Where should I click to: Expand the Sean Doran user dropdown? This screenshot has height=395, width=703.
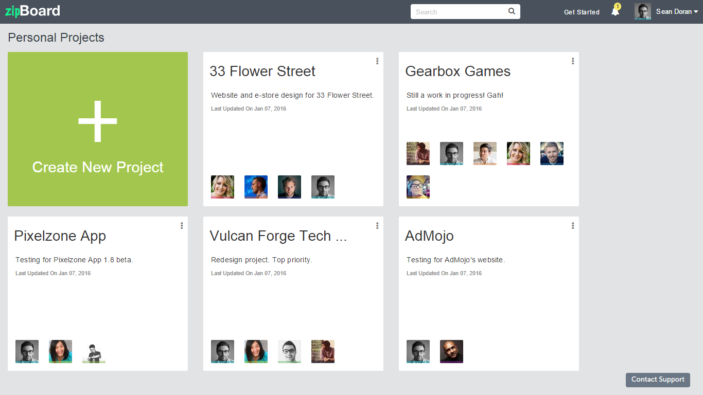677,11
